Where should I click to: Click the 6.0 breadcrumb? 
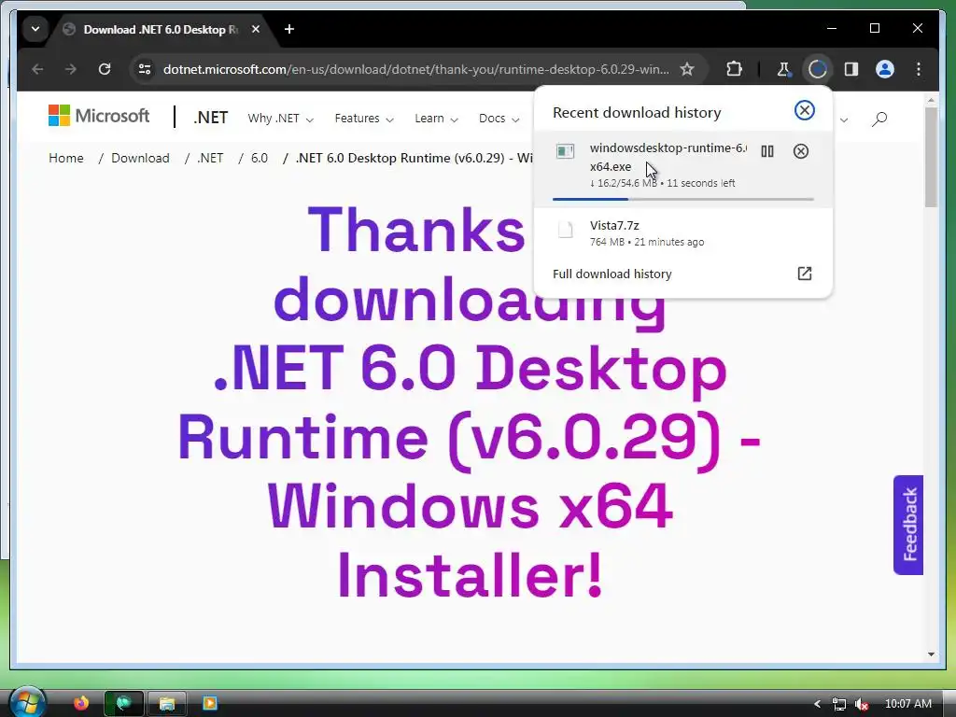(260, 158)
